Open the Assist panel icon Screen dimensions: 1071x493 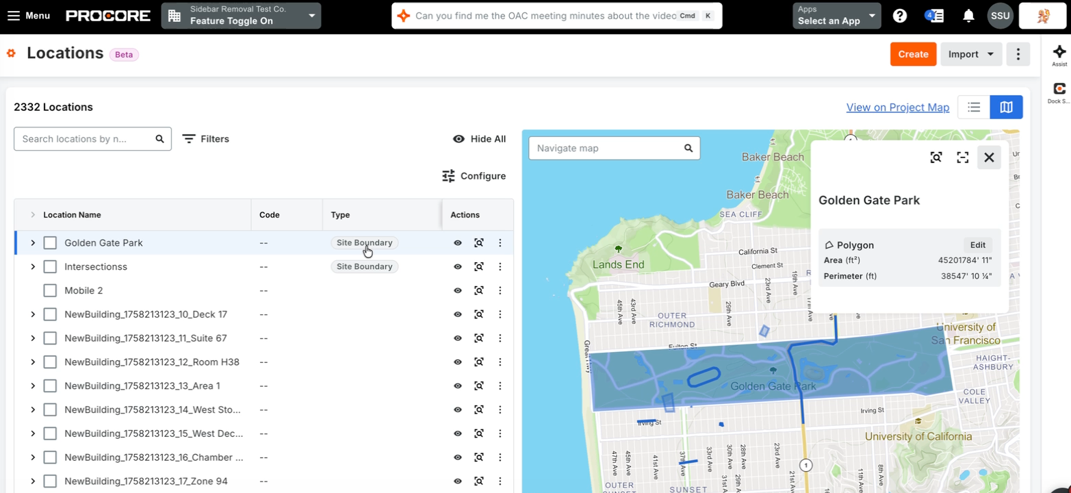click(1059, 55)
